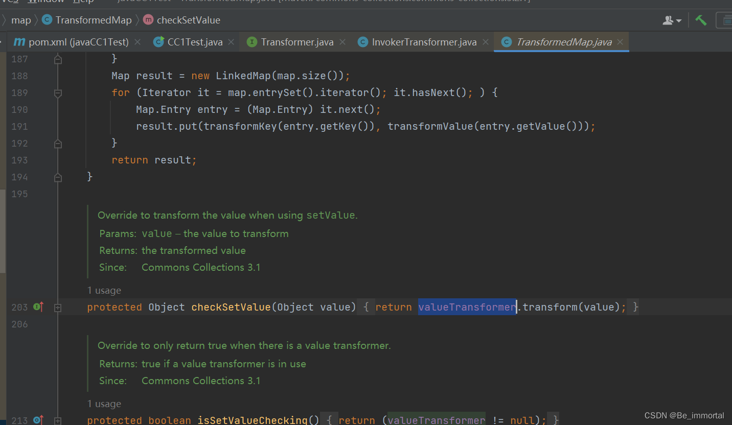Click the TransformedMap class breadcrumb
Viewport: 732px width, 425px height.
click(93, 20)
